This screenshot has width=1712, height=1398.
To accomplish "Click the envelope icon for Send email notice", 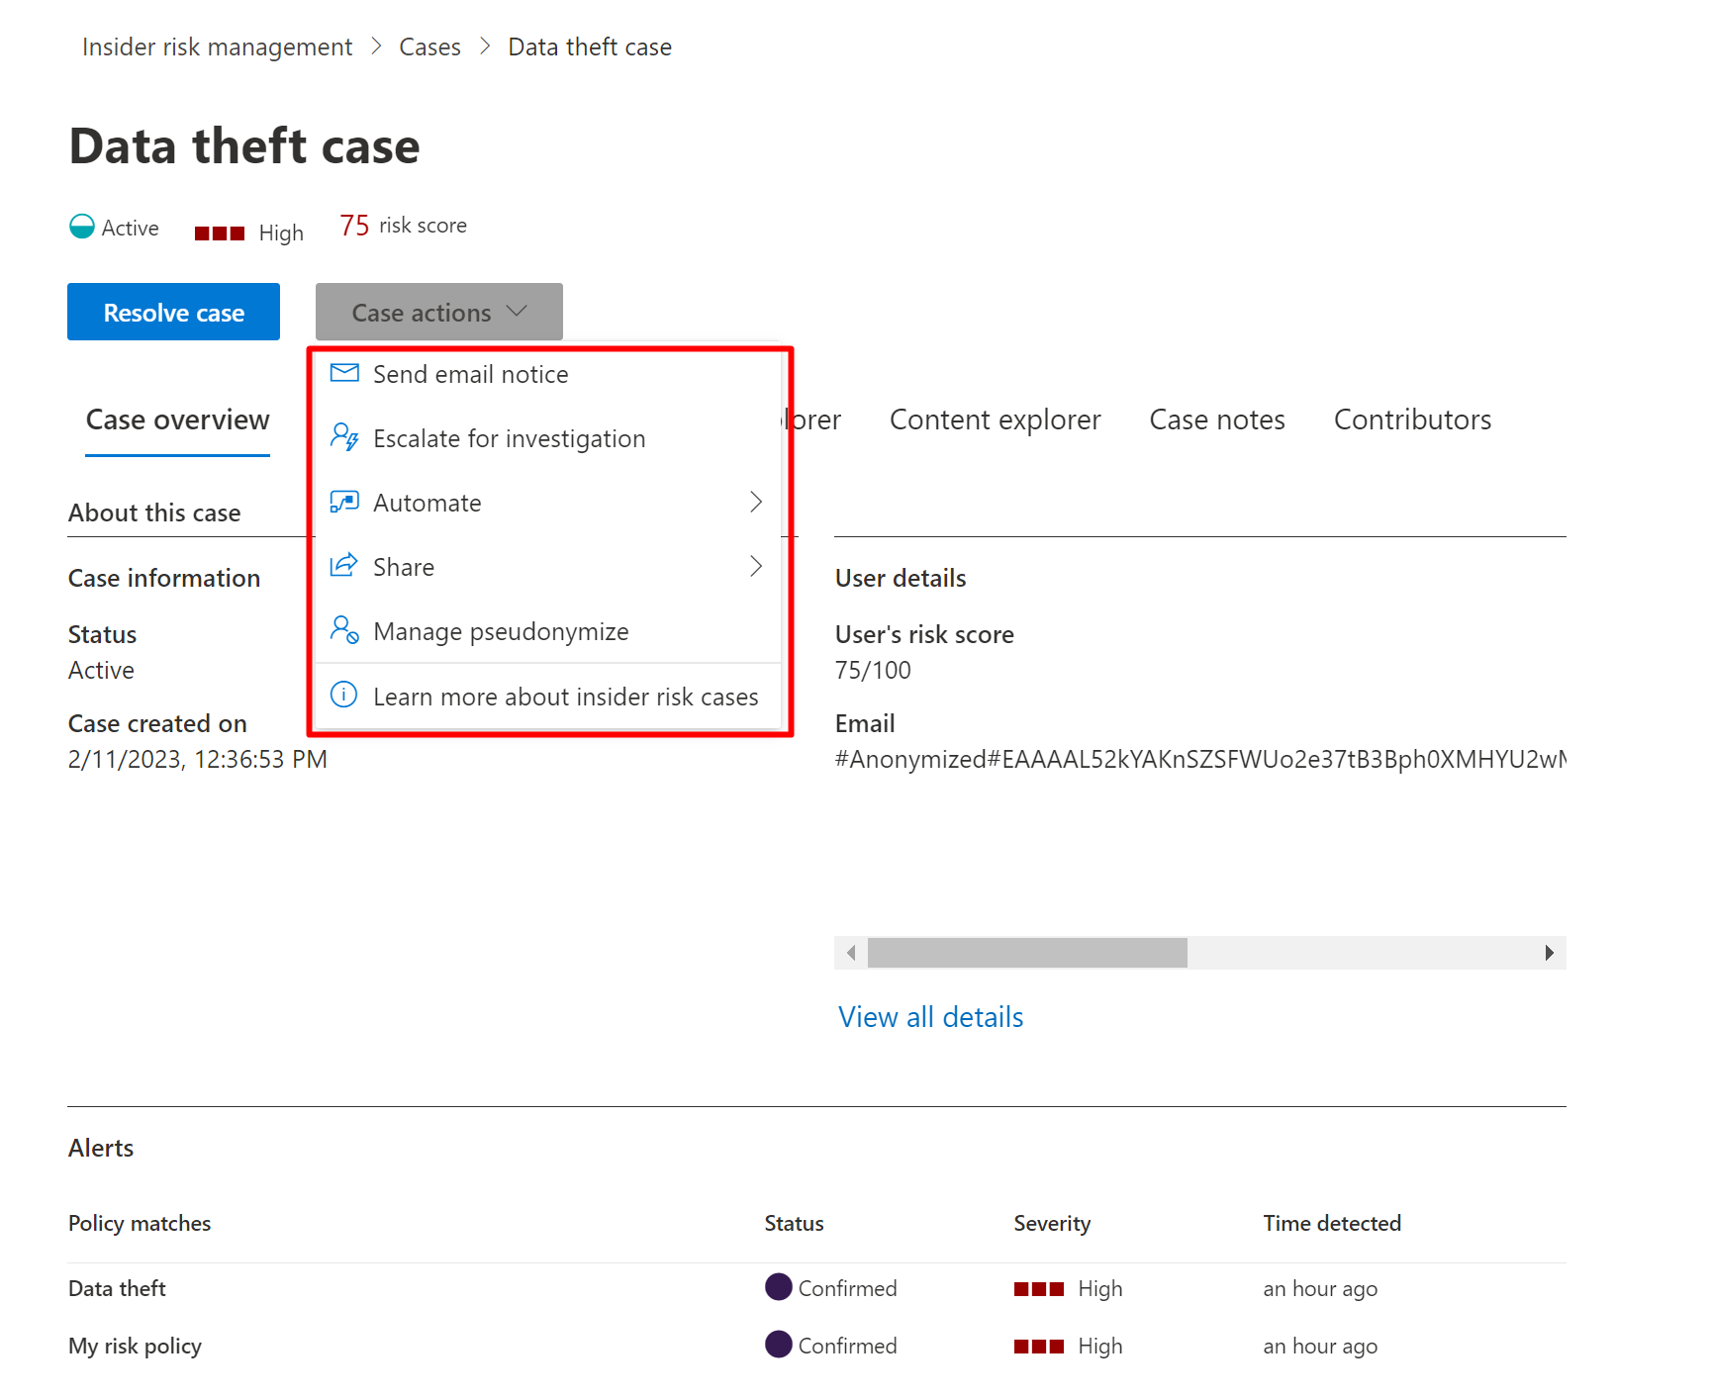I will [343, 373].
